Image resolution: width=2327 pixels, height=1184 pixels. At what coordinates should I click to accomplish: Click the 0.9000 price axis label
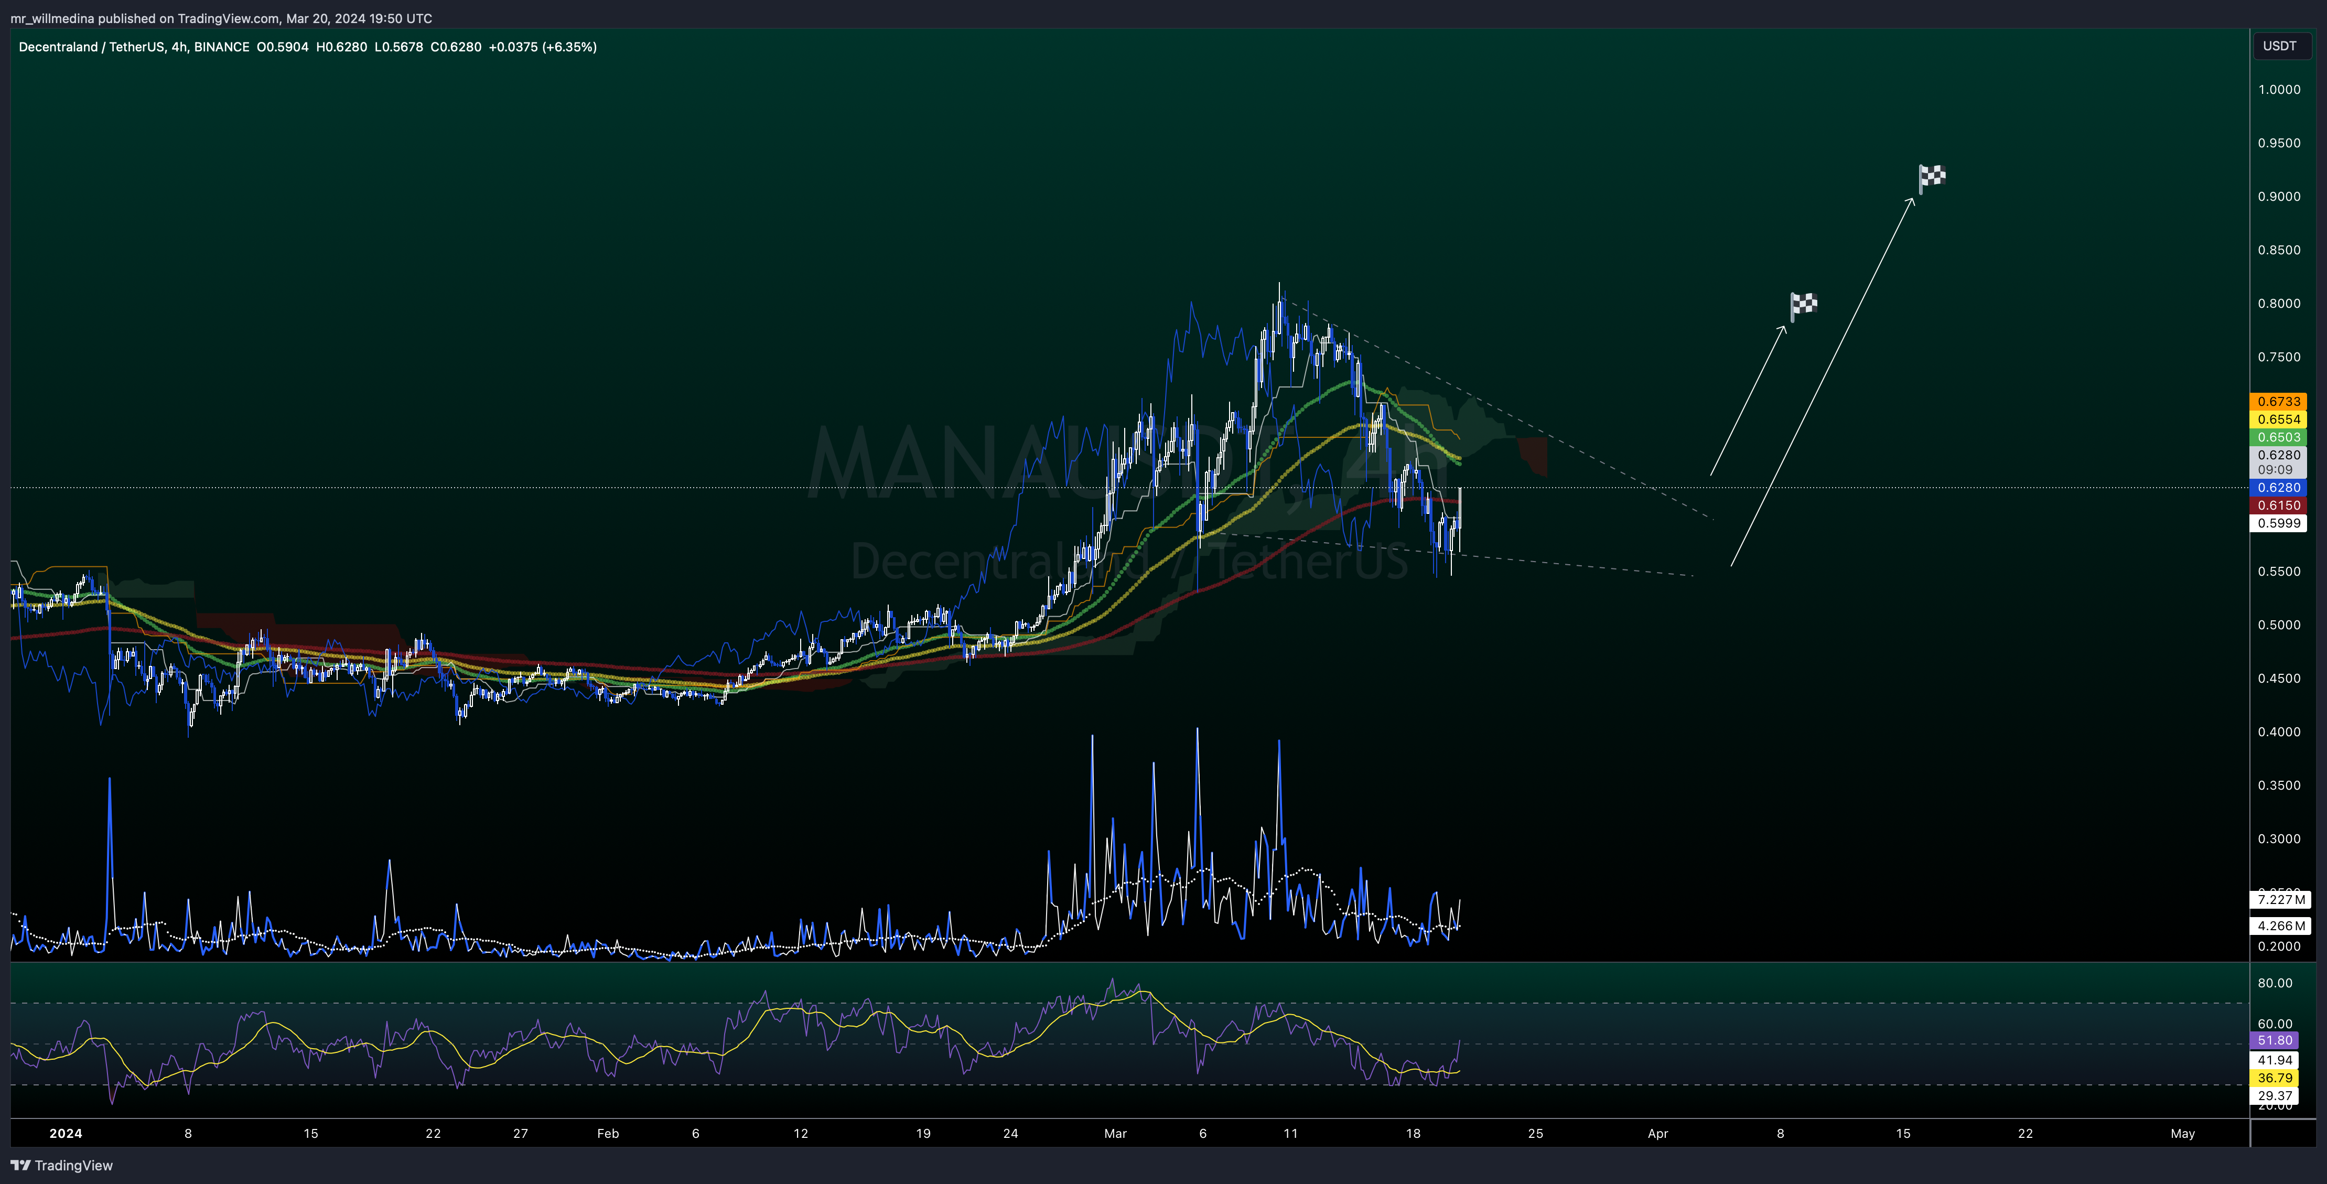point(2279,197)
